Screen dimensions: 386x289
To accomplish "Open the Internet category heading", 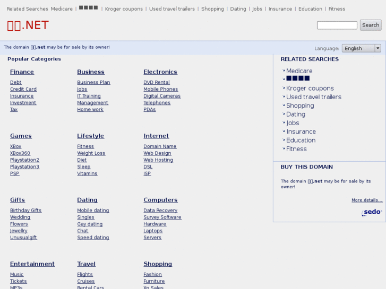I will coord(156,136).
